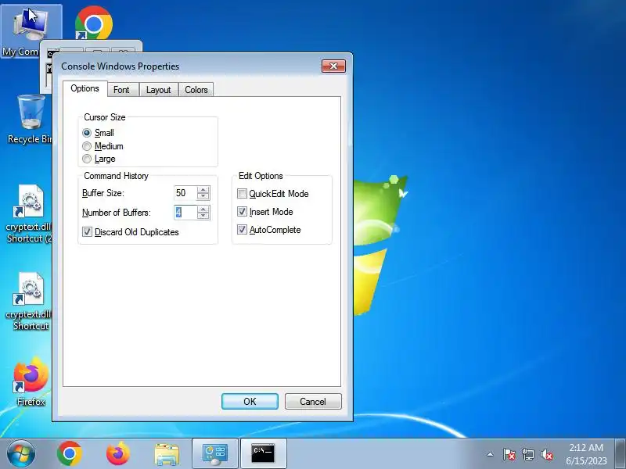Launch Firefox from the taskbar
This screenshot has height=469, width=626.
[118, 453]
